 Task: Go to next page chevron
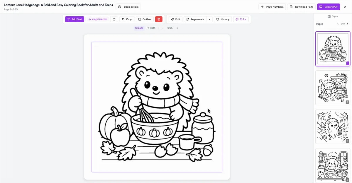tap(348, 24)
